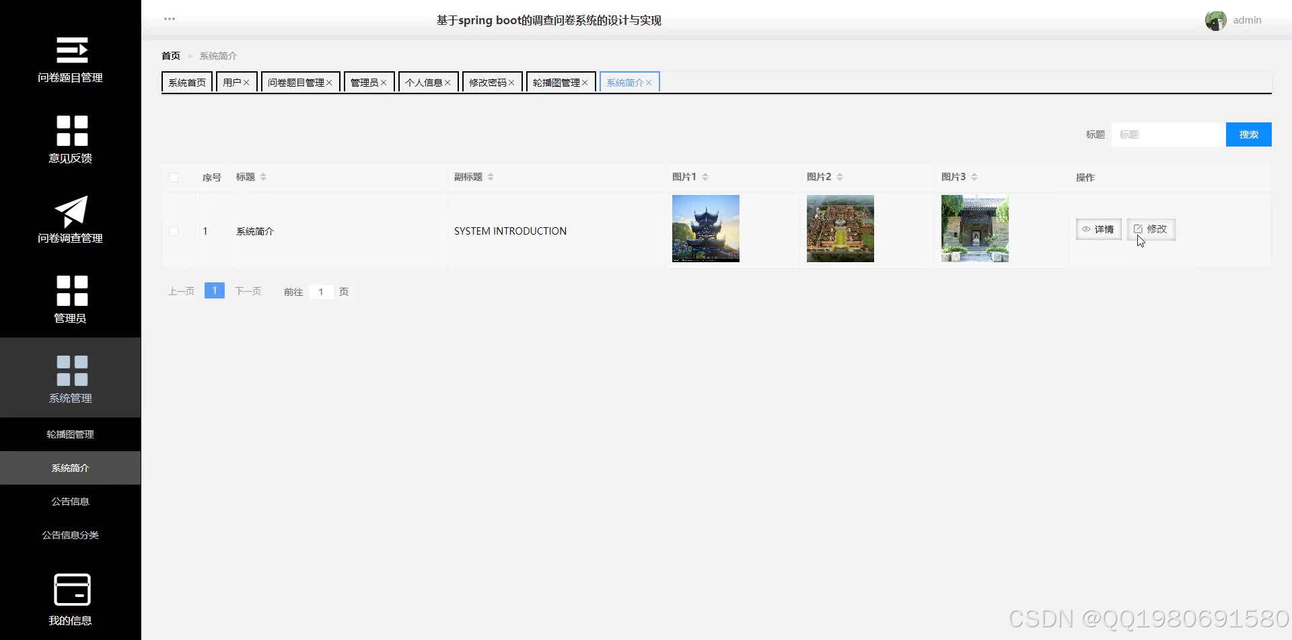Close the 问卷题目管理 tab
The height and width of the screenshot is (640, 1292).
pyautogui.click(x=329, y=83)
